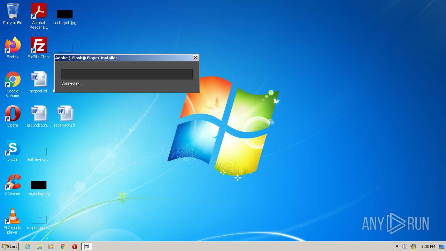The height and width of the screenshot is (251, 446).
Task: Close the Adobe Flash Player Installer
Action: 195,58
